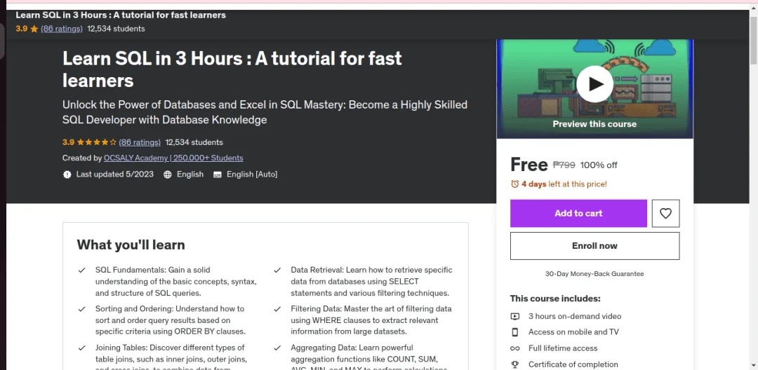The width and height of the screenshot is (758, 370).
Task: Click the 12,534 students text in main header
Action: click(194, 142)
